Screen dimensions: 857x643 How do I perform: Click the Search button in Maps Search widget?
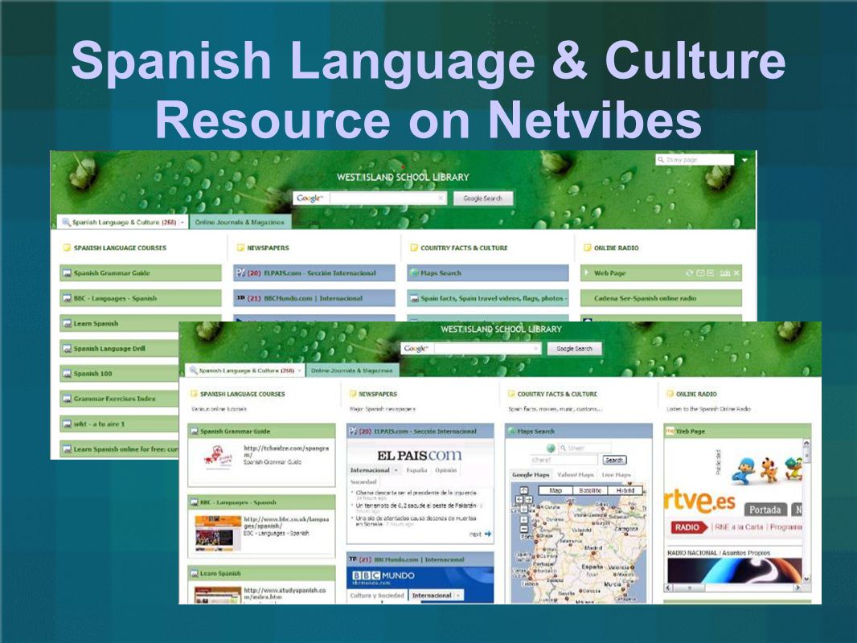(614, 460)
